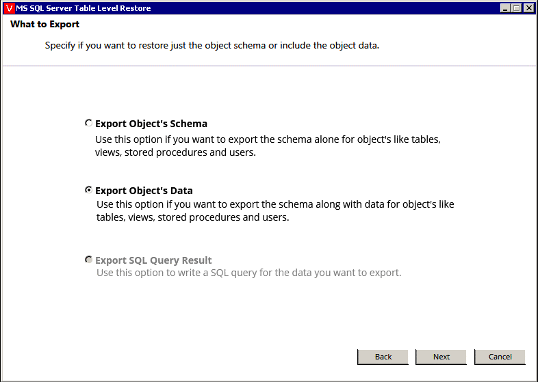Click the "Export Object's Schema" bold label

coord(151,124)
